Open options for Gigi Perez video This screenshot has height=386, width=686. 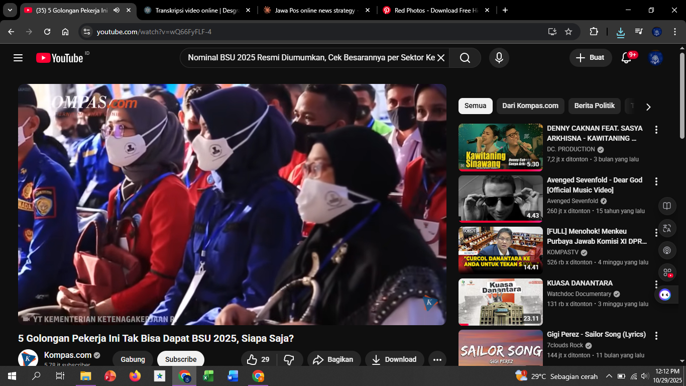tap(656, 336)
